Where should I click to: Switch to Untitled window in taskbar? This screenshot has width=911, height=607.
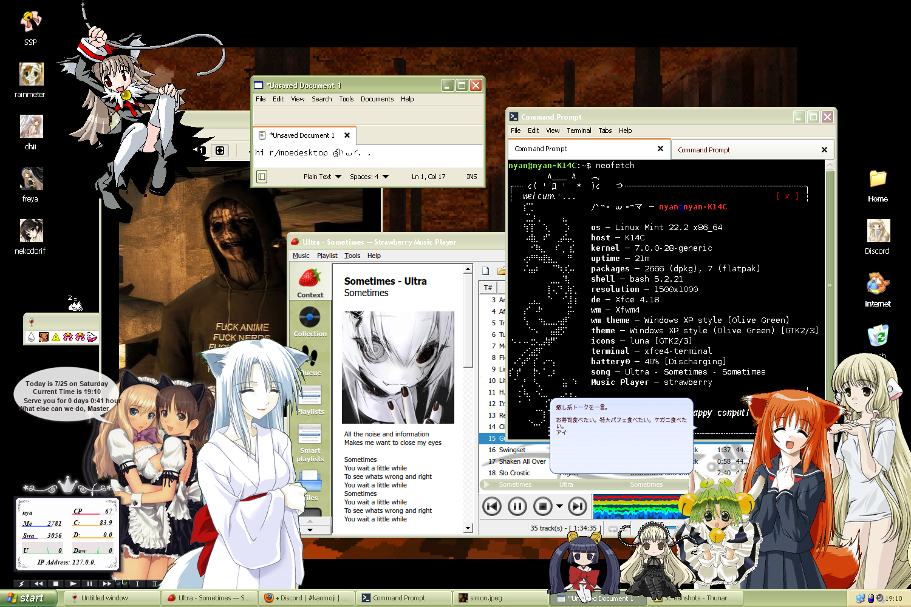pos(111,598)
